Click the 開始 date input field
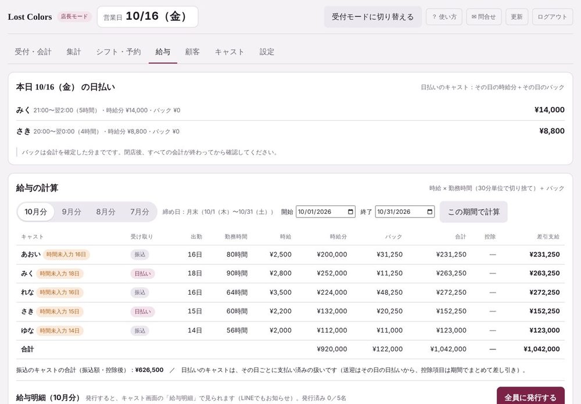This screenshot has height=404, width=581. tap(325, 212)
